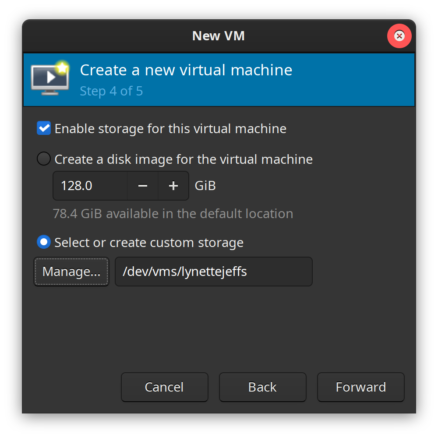This screenshot has height=438, width=438.
Task: Click the custom storage radio button
Action: click(44, 242)
